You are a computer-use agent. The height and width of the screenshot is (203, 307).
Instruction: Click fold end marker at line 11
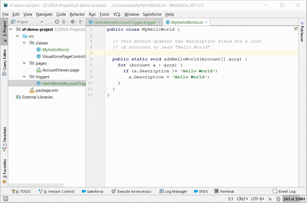[105, 89]
